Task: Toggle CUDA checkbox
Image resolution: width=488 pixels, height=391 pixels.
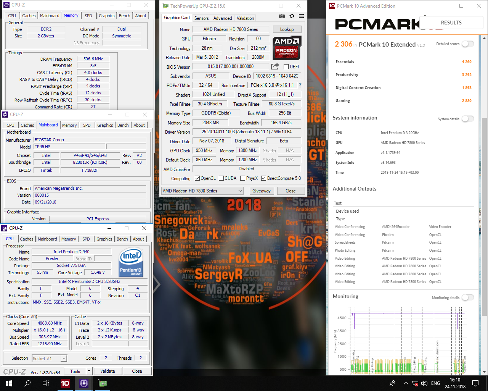Action: tap(221, 178)
